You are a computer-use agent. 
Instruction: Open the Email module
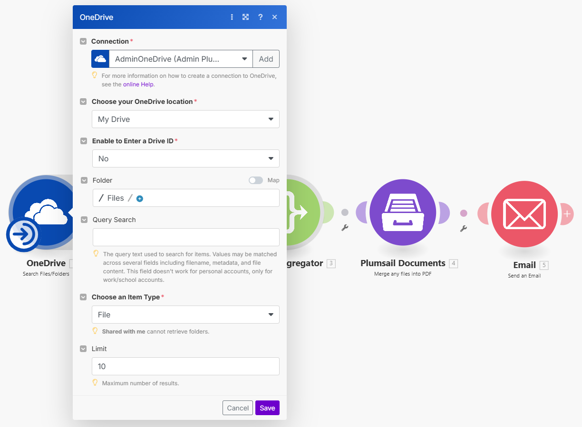pos(524,214)
